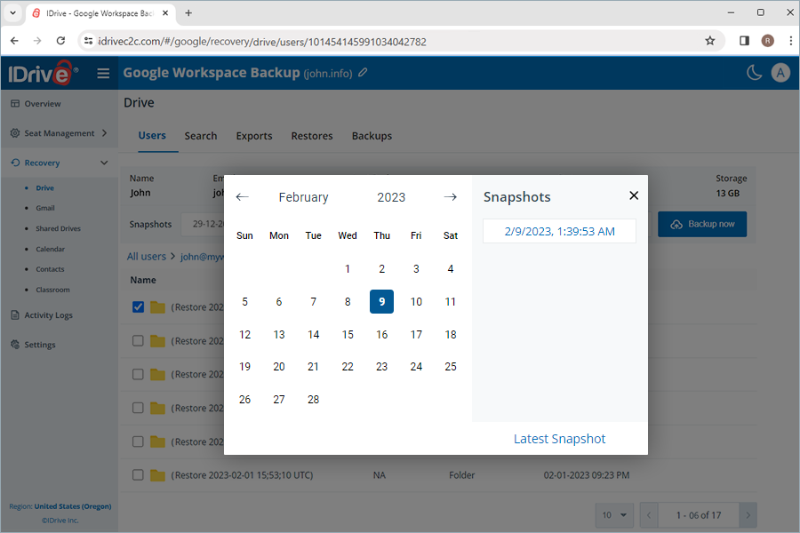This screenshot has width=800, height=533.
Task: Select the 2/9/2023 snapshot entry
Action: click(x=559, y=230)
